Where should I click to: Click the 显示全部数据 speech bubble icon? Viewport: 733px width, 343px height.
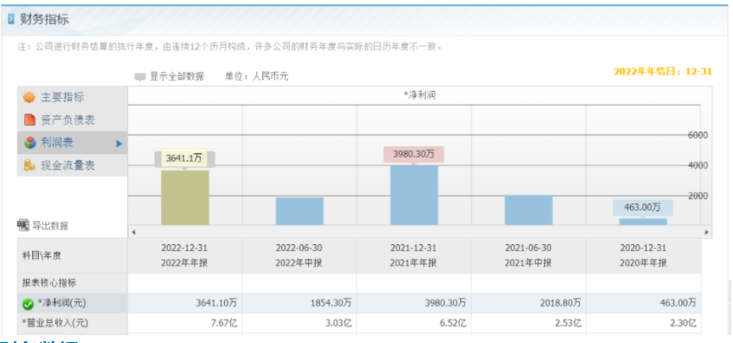pos(140,77)
